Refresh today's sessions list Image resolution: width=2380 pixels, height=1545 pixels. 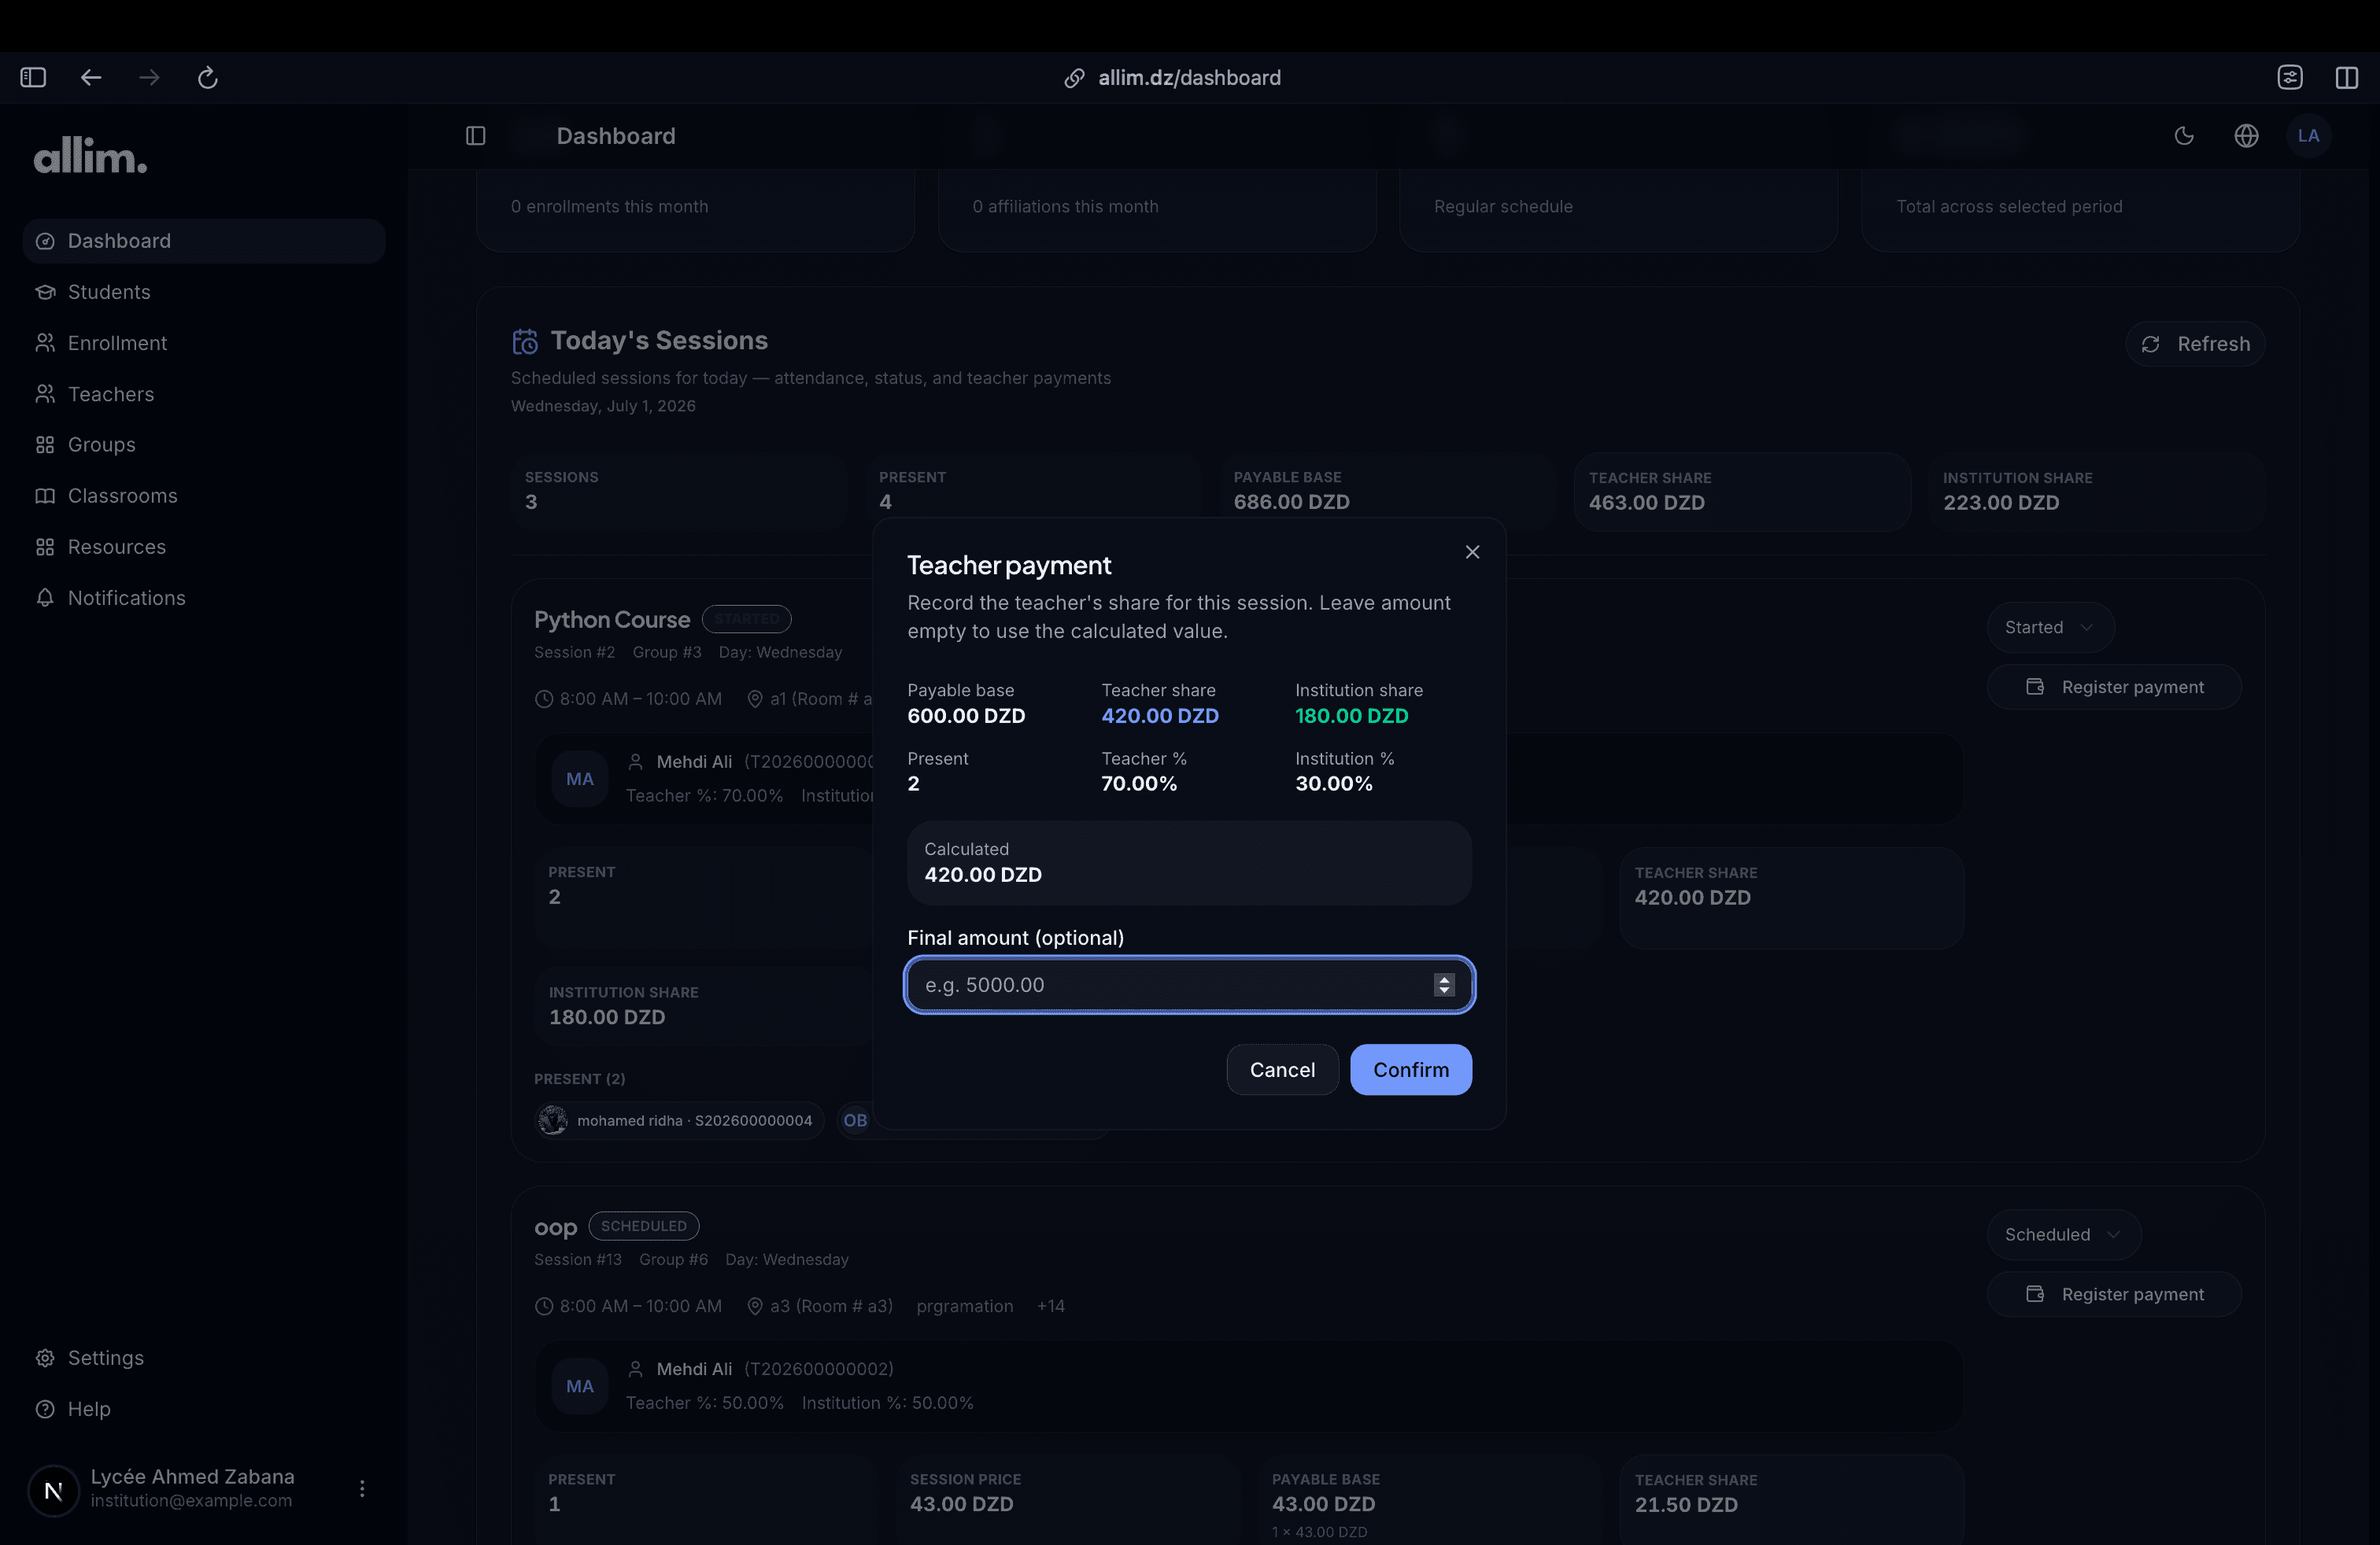2194,344
